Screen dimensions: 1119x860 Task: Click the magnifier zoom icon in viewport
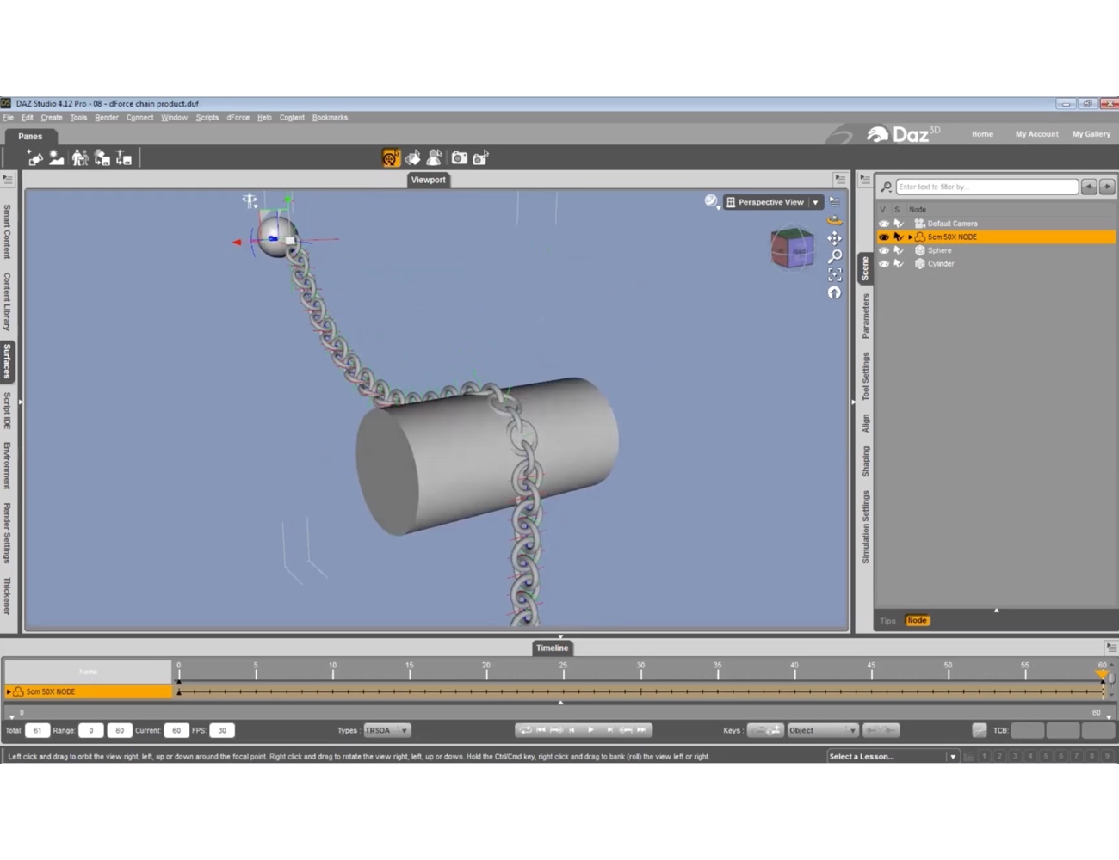pos(834,256)
